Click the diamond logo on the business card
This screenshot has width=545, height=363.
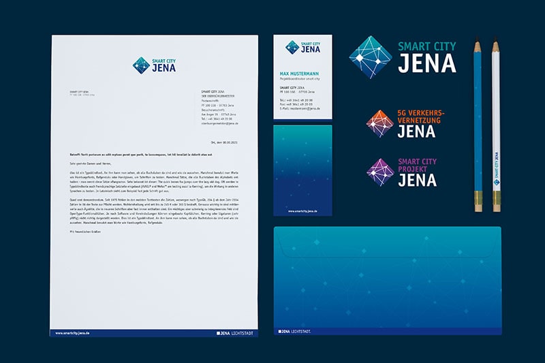coord(292,47)
